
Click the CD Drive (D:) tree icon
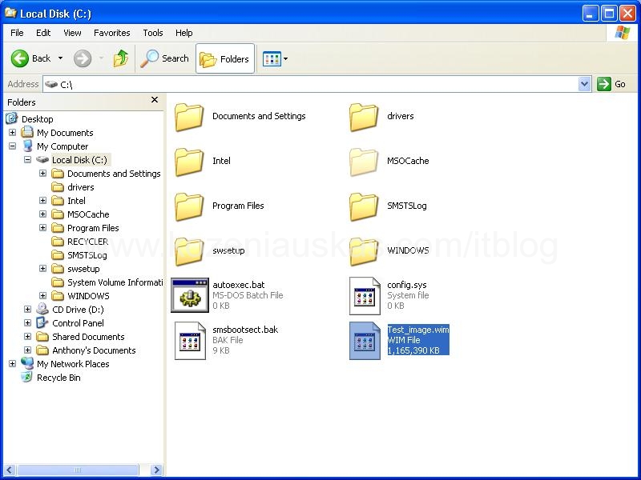[x=42, y=309]
